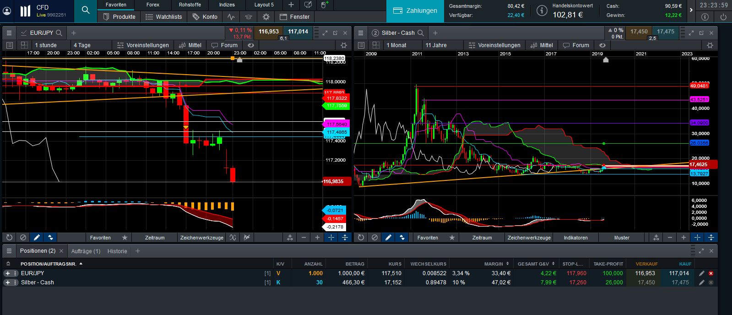Open the education graduation cap icon
732x315 pixels.
coord(248,17)
